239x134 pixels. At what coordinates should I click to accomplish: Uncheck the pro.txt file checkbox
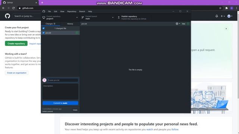(x=44, y=33)
